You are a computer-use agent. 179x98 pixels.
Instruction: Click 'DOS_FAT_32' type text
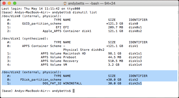[x=52, y=83]
